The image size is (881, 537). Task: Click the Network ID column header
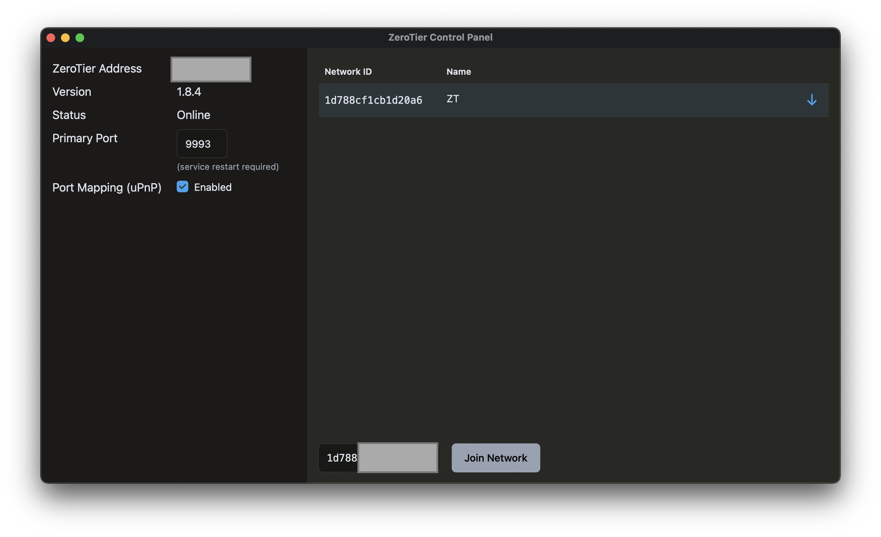click(x=348, y=71)
